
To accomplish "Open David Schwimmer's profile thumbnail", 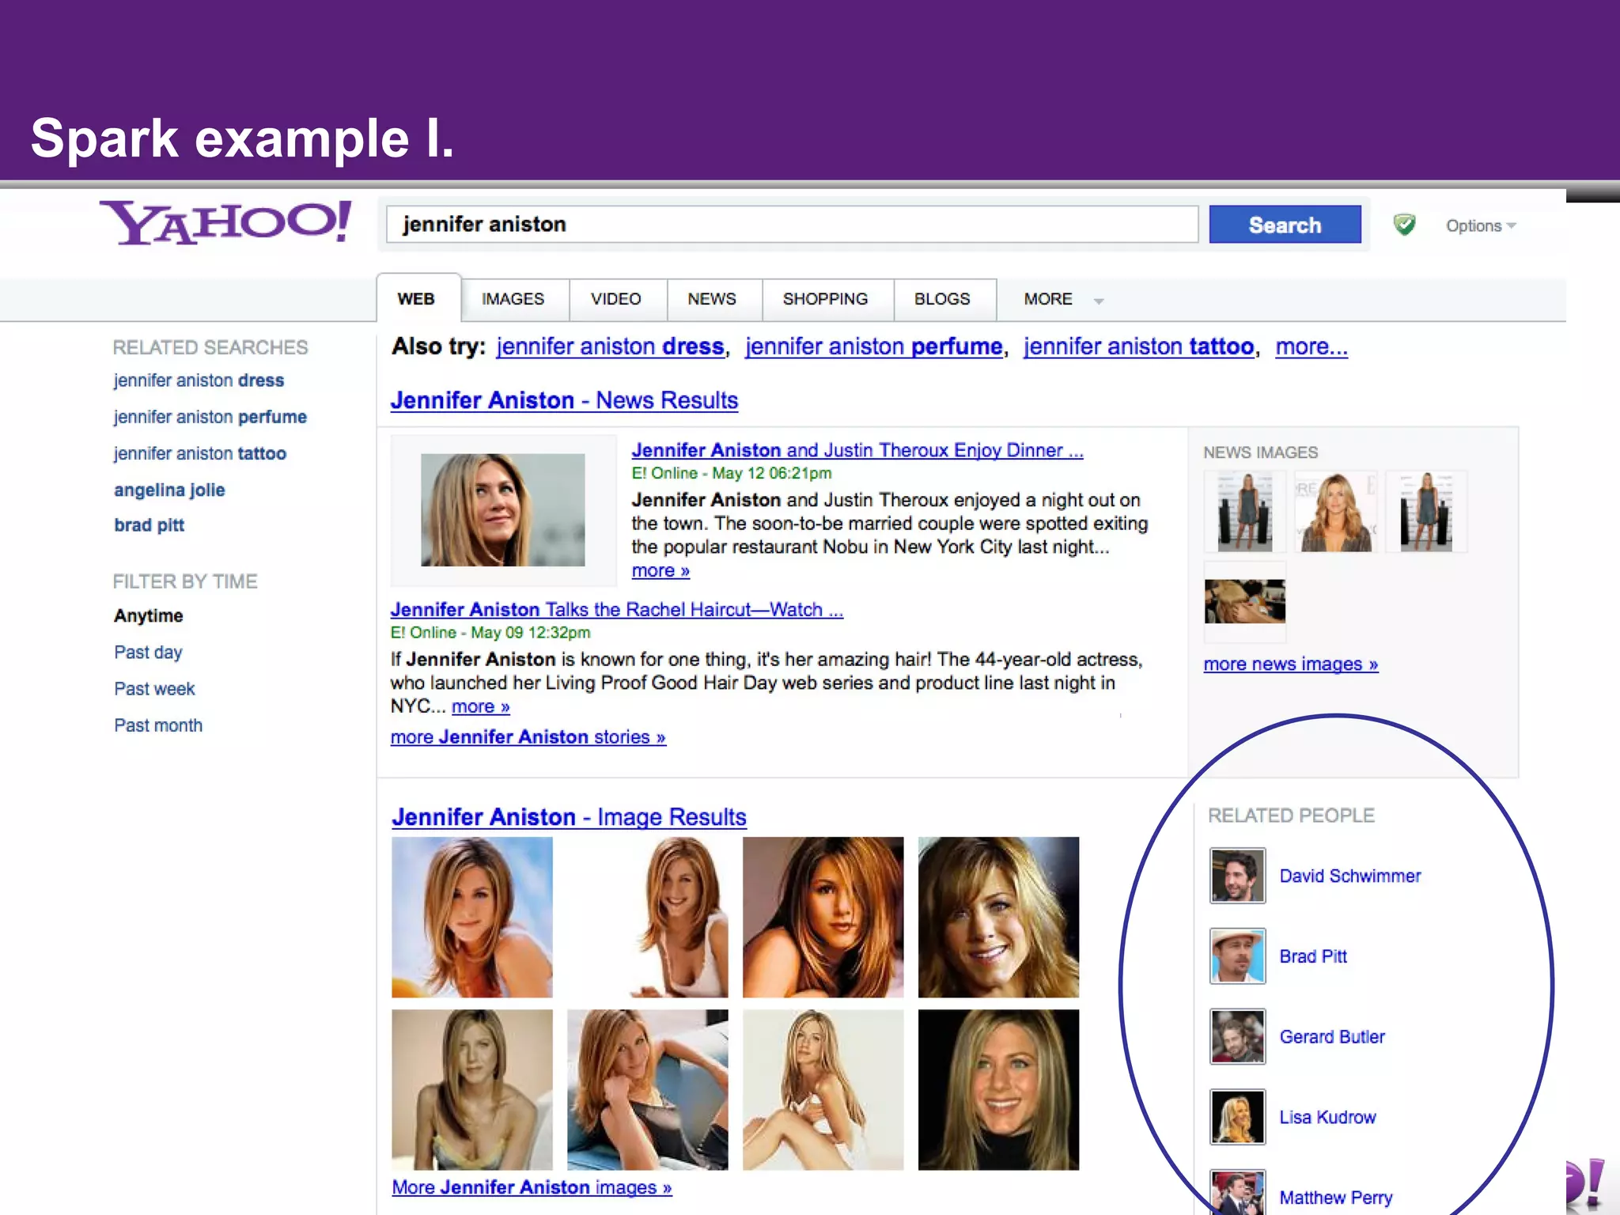I will pos(1237,876).
